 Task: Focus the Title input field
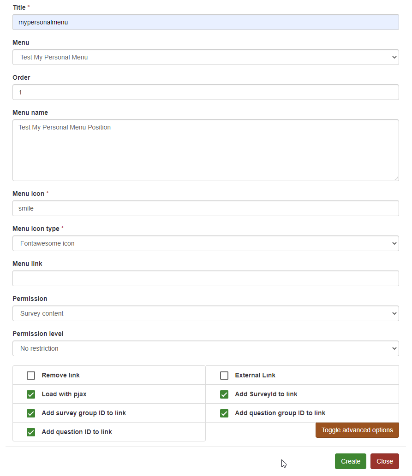(205, 22)
